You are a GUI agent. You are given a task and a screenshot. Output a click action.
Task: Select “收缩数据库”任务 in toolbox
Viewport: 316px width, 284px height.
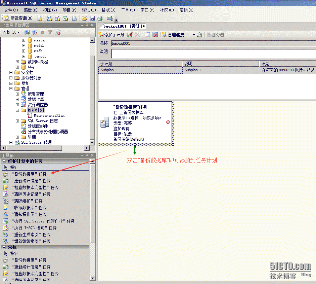pos(29,208)
